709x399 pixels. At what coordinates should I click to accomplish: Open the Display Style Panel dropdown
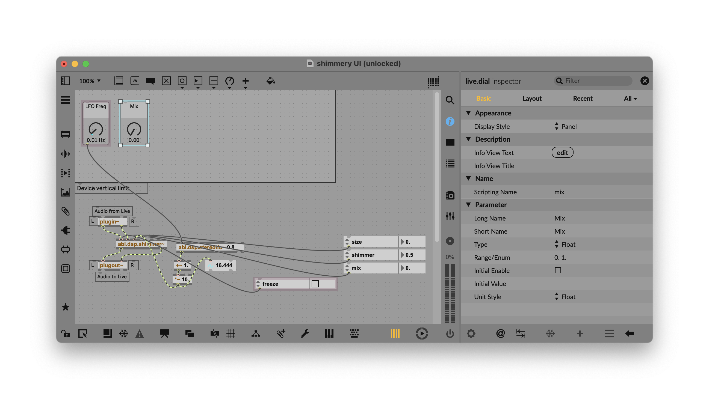[x=566, y=126]
